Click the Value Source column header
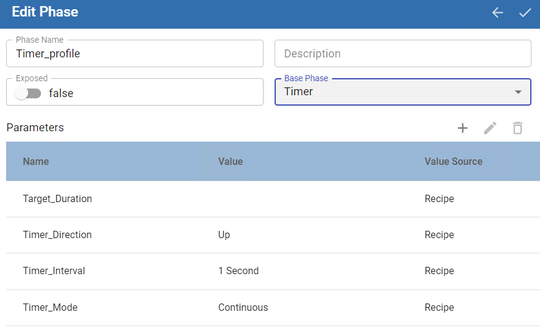Image resolution: width=540 pixels, height=334 pixels. click(453, 162)
